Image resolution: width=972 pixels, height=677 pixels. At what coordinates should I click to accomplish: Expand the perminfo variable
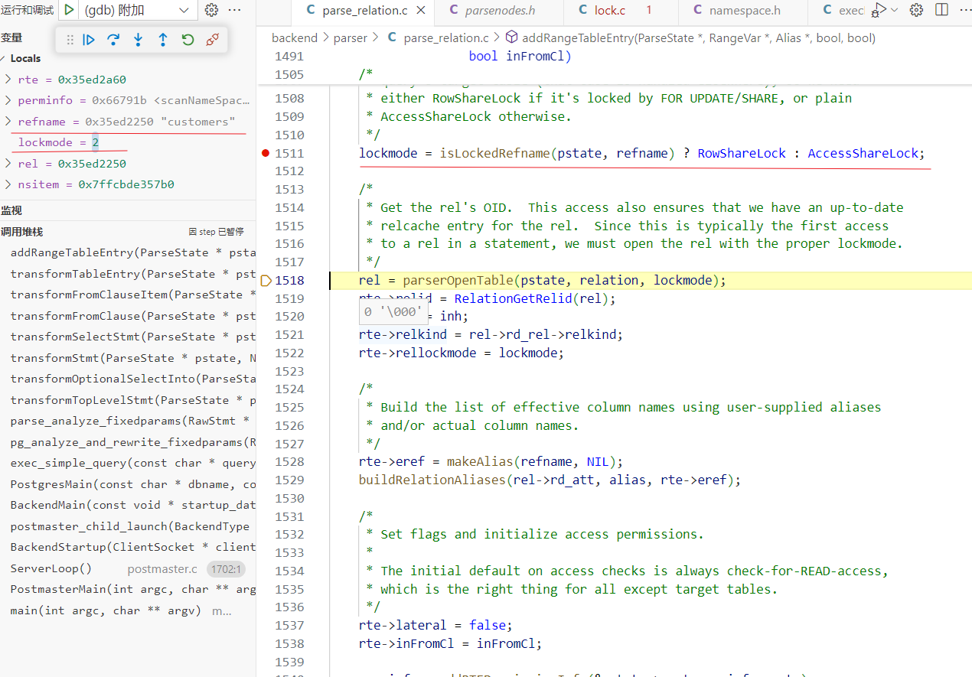pos(8,100)
